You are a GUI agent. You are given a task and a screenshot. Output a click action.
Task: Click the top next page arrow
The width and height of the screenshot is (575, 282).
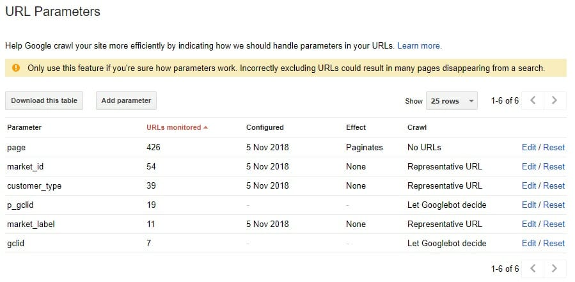555,100
